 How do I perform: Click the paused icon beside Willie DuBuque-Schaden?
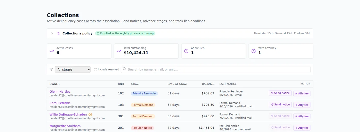coord(90,115)
